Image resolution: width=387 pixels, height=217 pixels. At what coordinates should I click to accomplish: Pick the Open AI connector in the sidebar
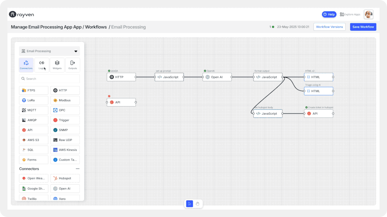65,188
